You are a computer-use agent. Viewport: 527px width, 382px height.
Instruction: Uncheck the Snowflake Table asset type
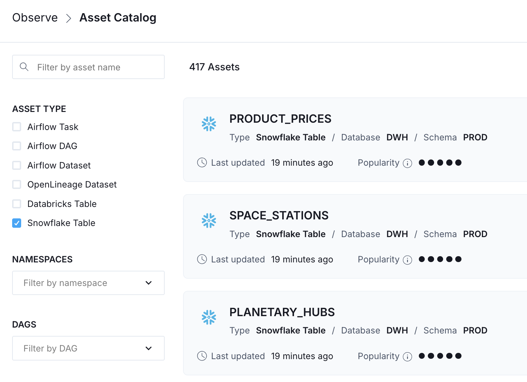(x=17, y=223)
